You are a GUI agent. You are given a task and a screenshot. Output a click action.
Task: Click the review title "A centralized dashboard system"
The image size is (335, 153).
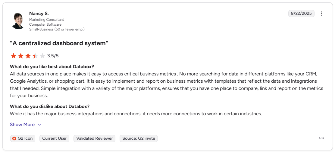pyautogui.click(x=59, y=43)
